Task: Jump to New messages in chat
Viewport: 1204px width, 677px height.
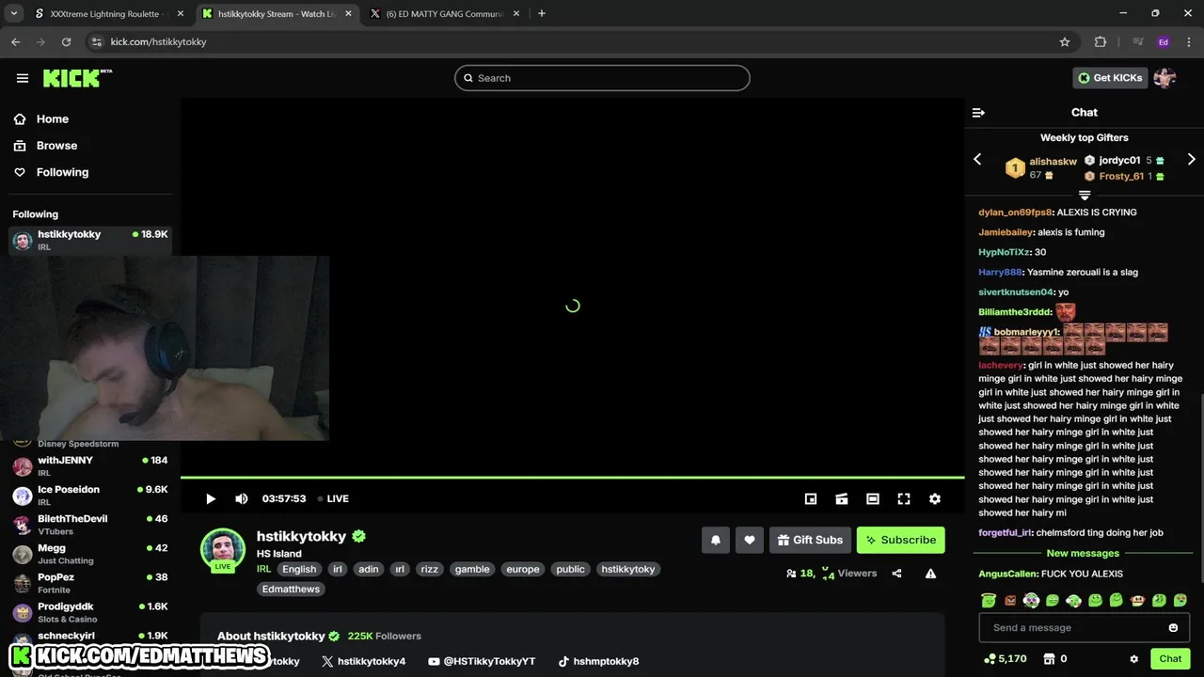Action: (1083, 554)
